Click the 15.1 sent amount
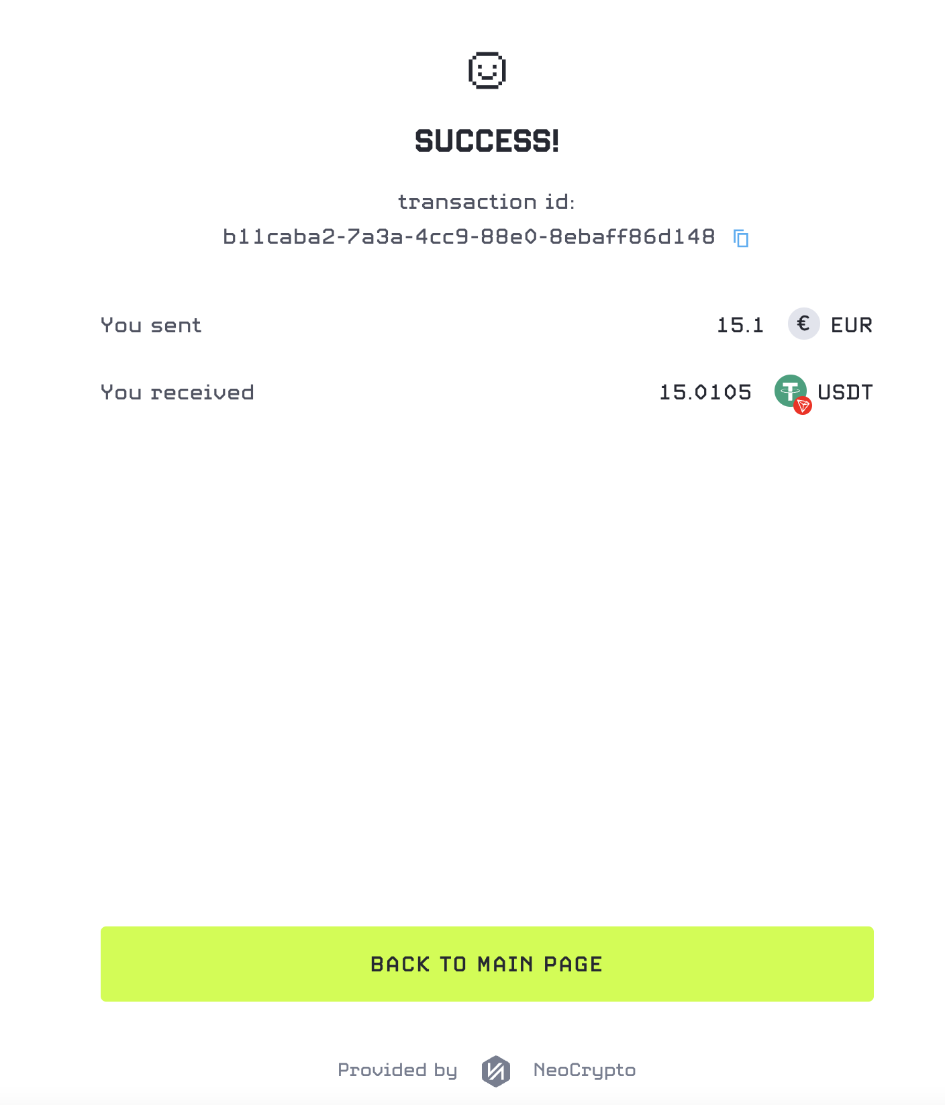 click(x=740, y=326)
